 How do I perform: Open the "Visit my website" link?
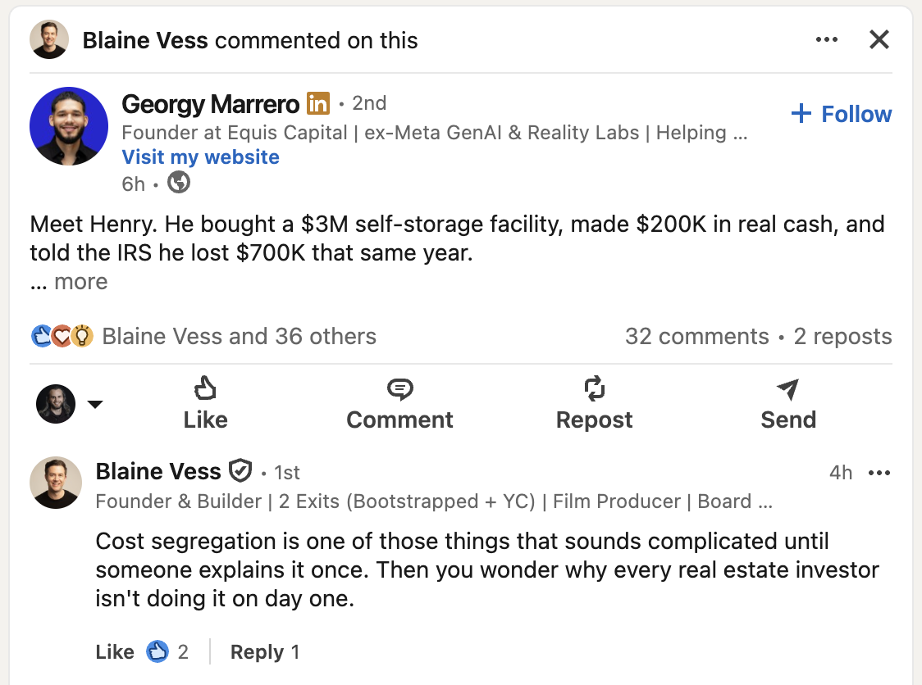201,157
